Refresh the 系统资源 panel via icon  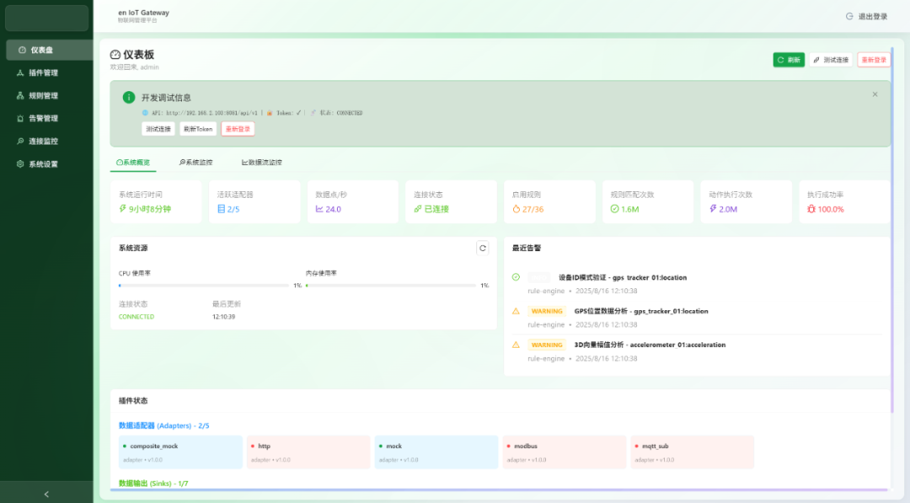point(482,248)
